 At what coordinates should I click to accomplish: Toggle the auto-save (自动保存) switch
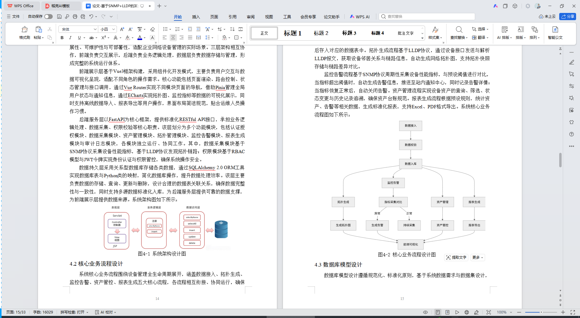(x=48, y=17)
